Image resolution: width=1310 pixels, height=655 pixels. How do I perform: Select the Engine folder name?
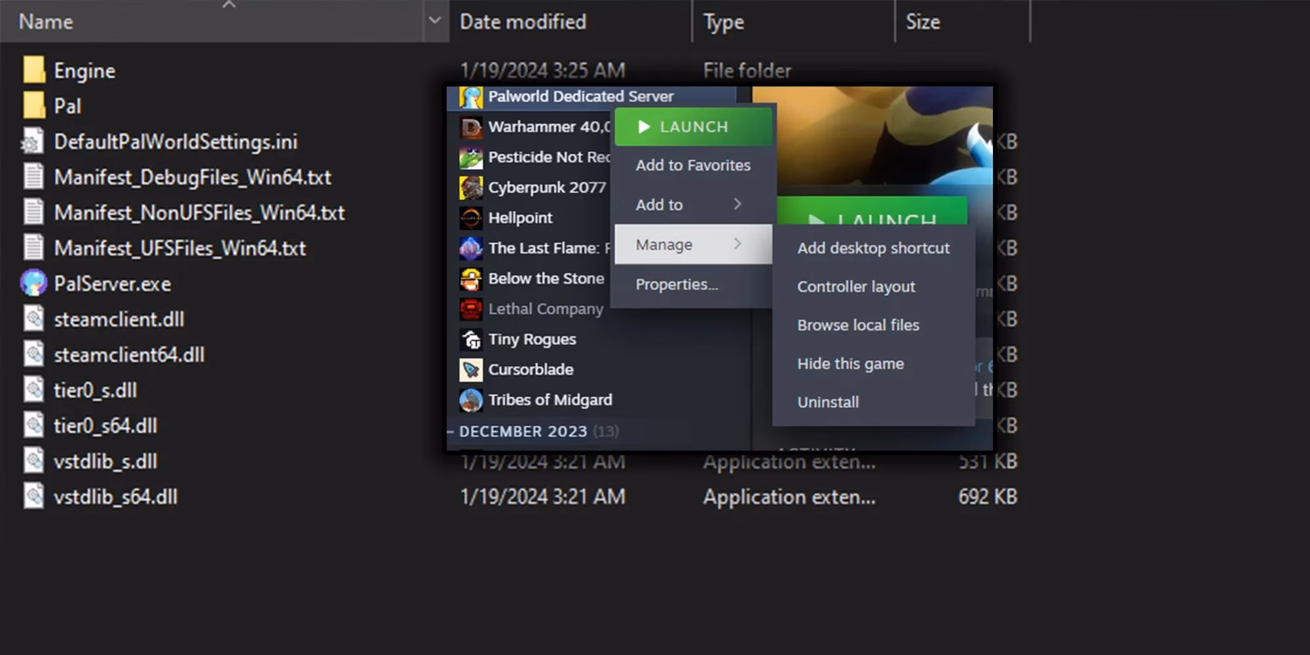(x=84, y=71)
